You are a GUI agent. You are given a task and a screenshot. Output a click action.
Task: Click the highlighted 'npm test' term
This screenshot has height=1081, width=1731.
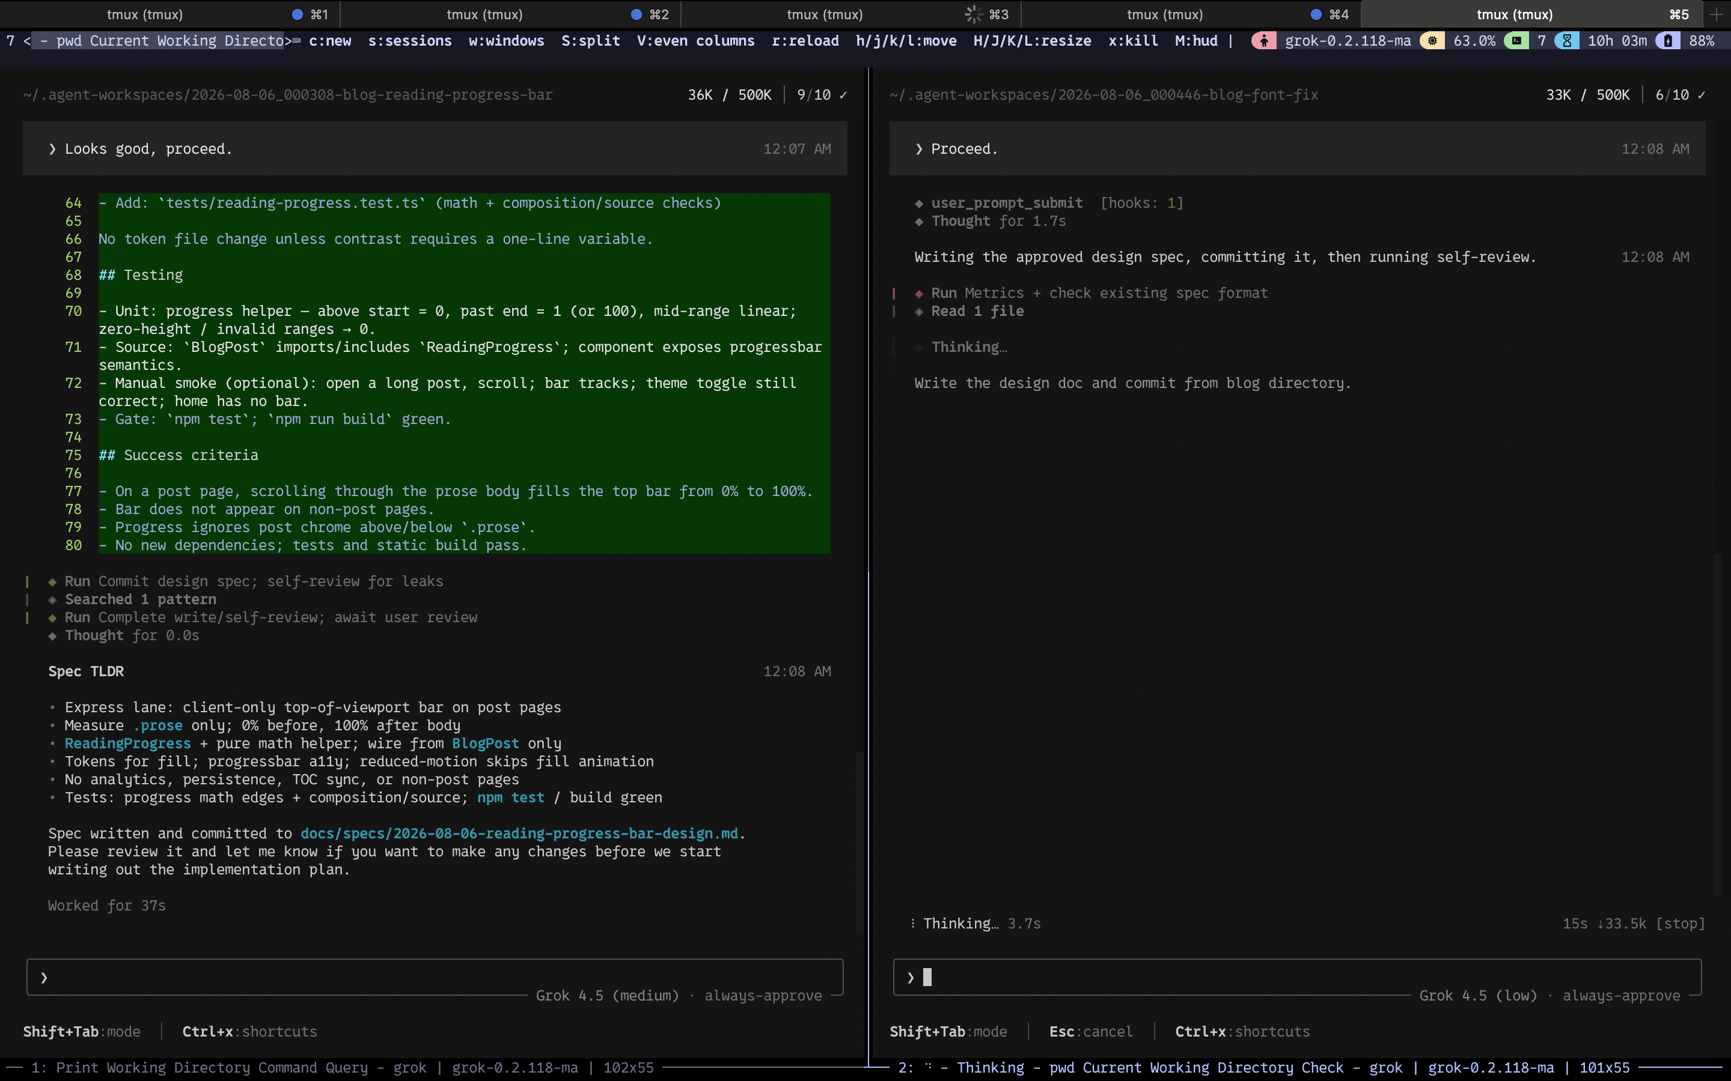point(511,798)
